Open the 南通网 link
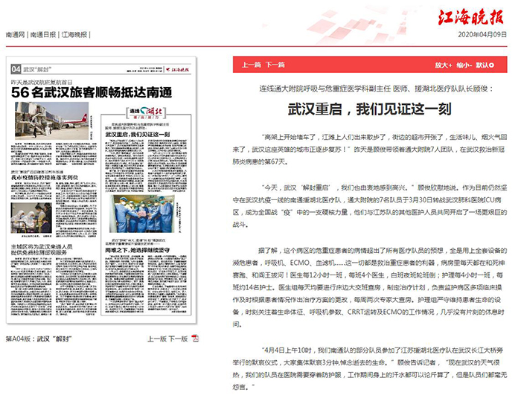The image size is (521, 404). pos(15,34)
